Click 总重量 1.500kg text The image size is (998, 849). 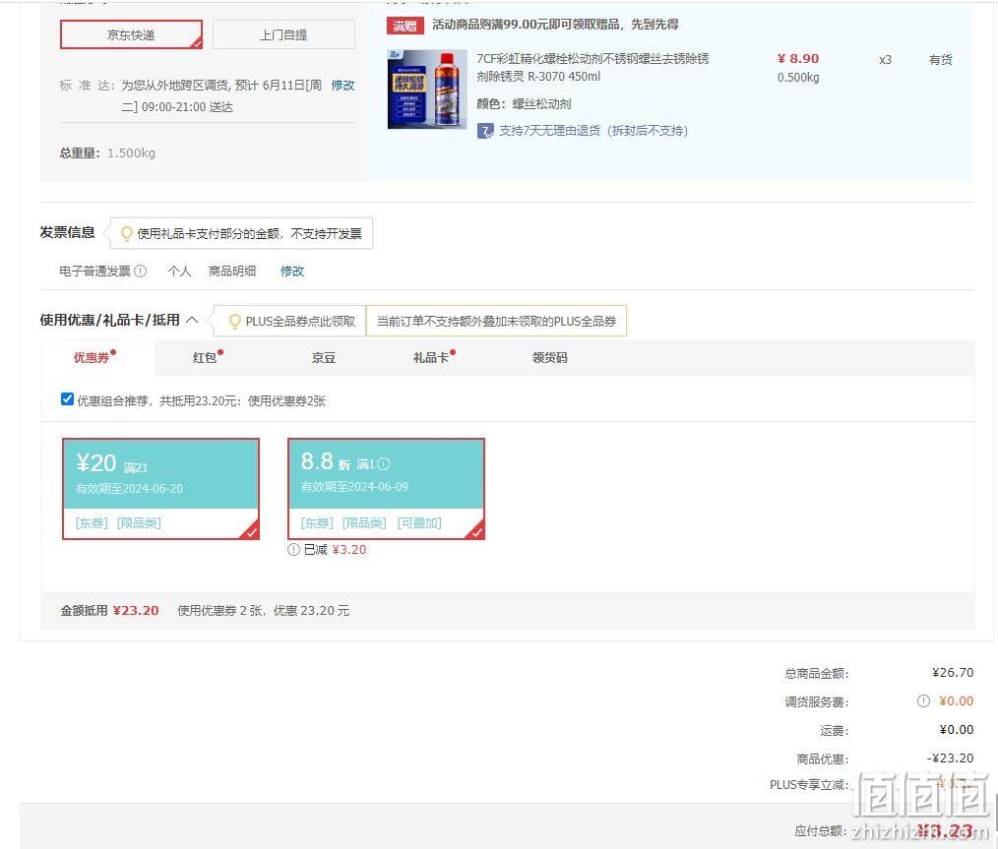point(107,152)
